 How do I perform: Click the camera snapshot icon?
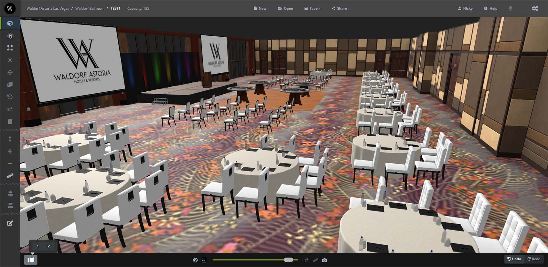[x=324, y=260]
